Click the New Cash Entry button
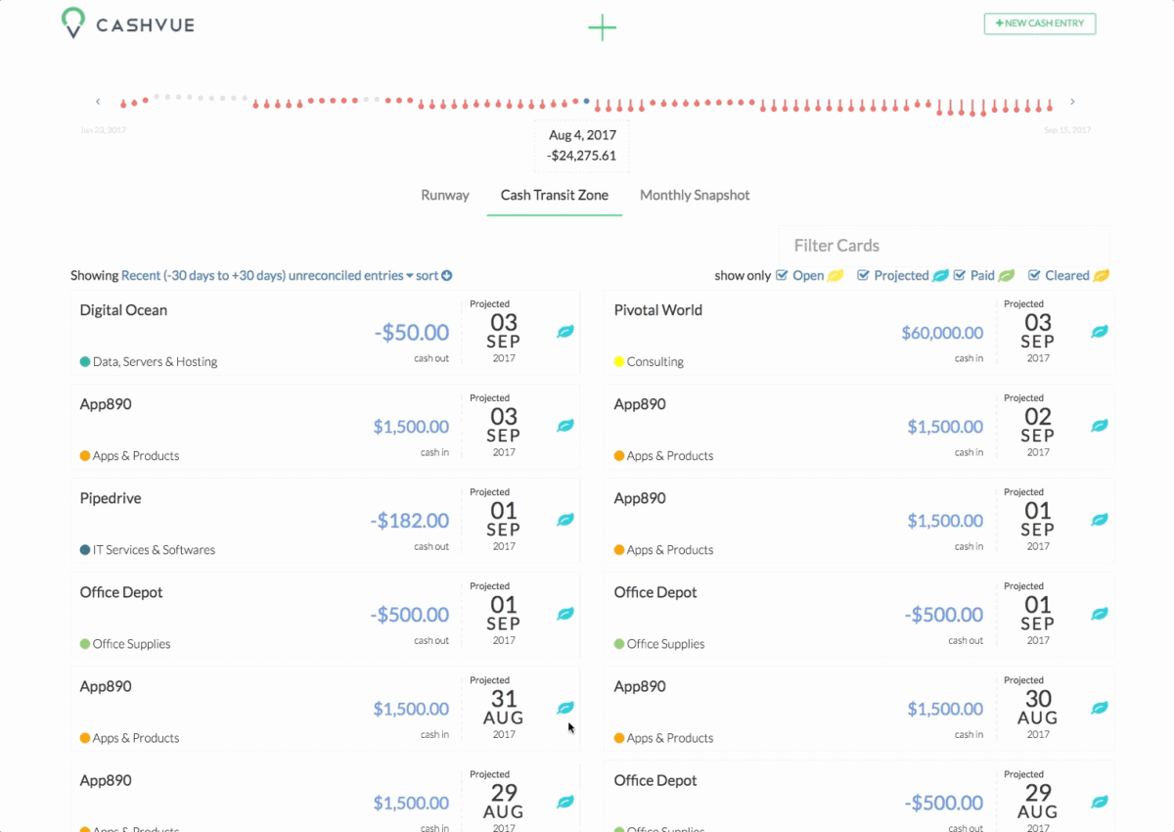This screenshot has width=1174, height=832. click(1040, 23)
